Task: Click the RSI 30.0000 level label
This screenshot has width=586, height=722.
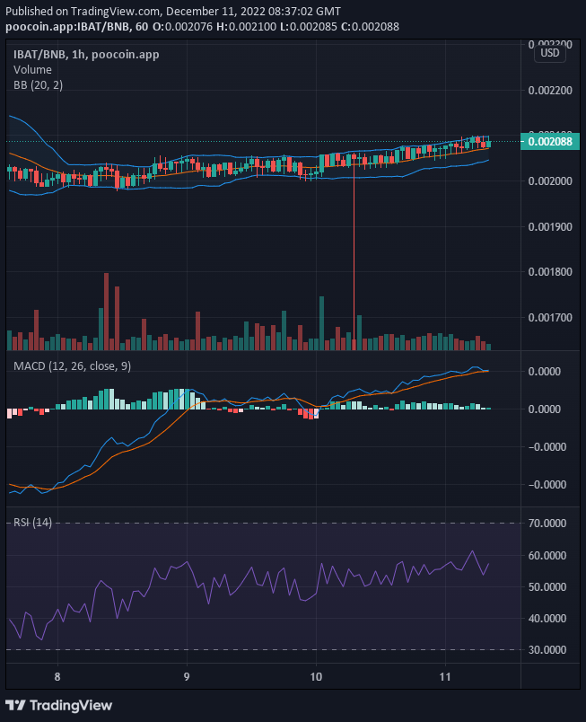Action: tap(547, 649)
